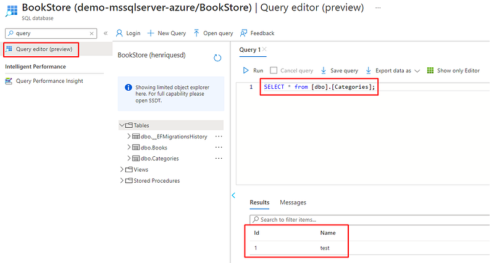Click Show only Editor

(453, 70)
